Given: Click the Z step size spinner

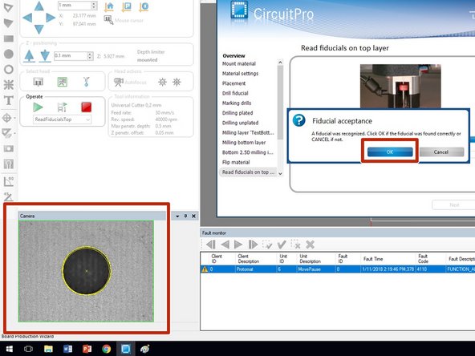Looking at the screenshot, I should 90,56.
